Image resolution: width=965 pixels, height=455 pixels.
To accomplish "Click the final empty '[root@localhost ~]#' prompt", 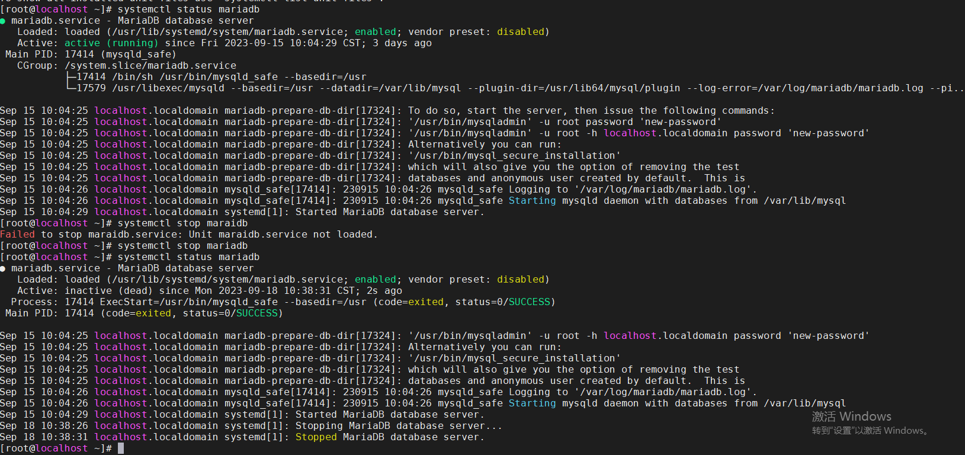I will (56, 448).
